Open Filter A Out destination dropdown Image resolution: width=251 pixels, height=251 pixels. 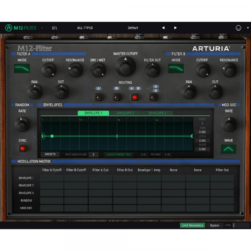100,170
